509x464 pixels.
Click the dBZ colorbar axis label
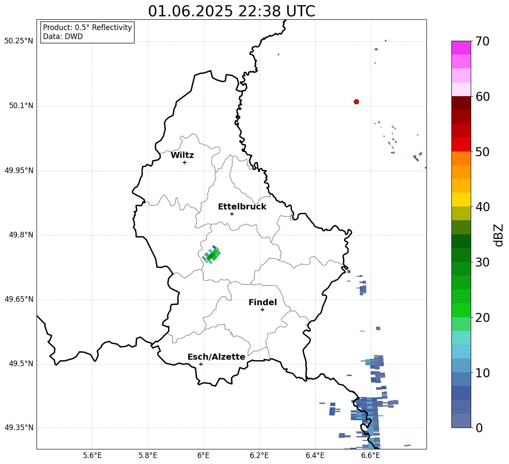click(x=499, y=235)
